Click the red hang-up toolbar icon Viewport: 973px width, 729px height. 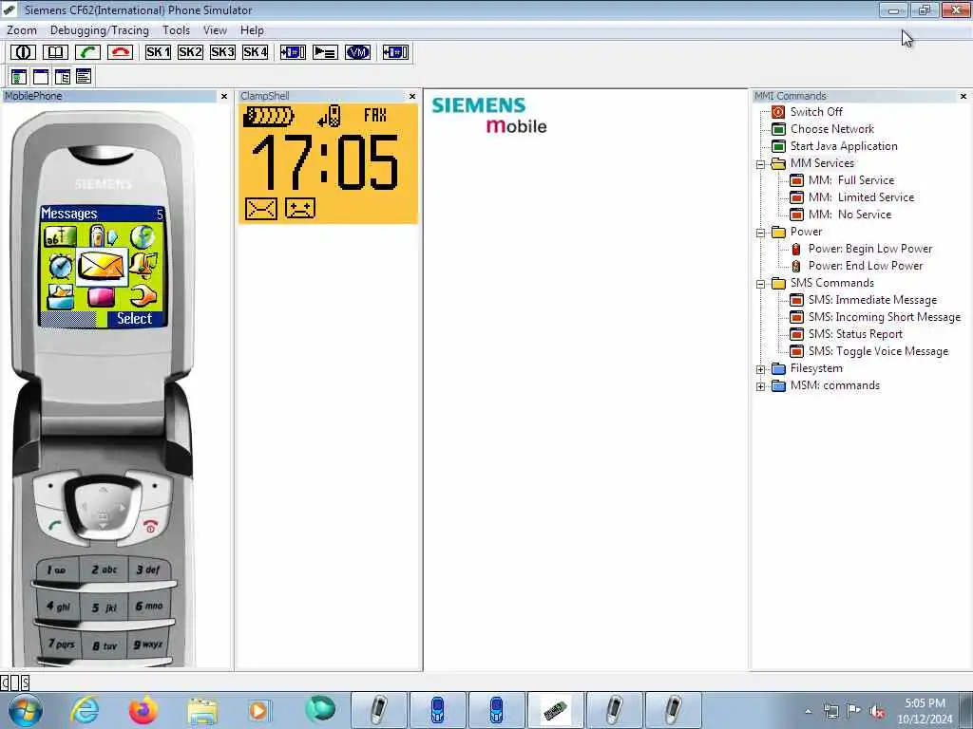[x=120, y=52]
